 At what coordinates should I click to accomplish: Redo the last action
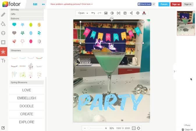(x=99, y=13)
